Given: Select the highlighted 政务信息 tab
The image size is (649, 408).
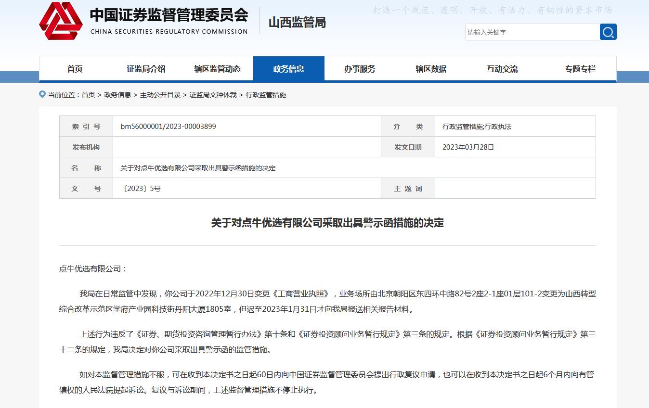Looking at the screenshot, I should click(289, 69).
